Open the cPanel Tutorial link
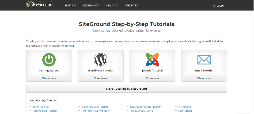Screen dimensions: 254x114 [x=41, y=107]
